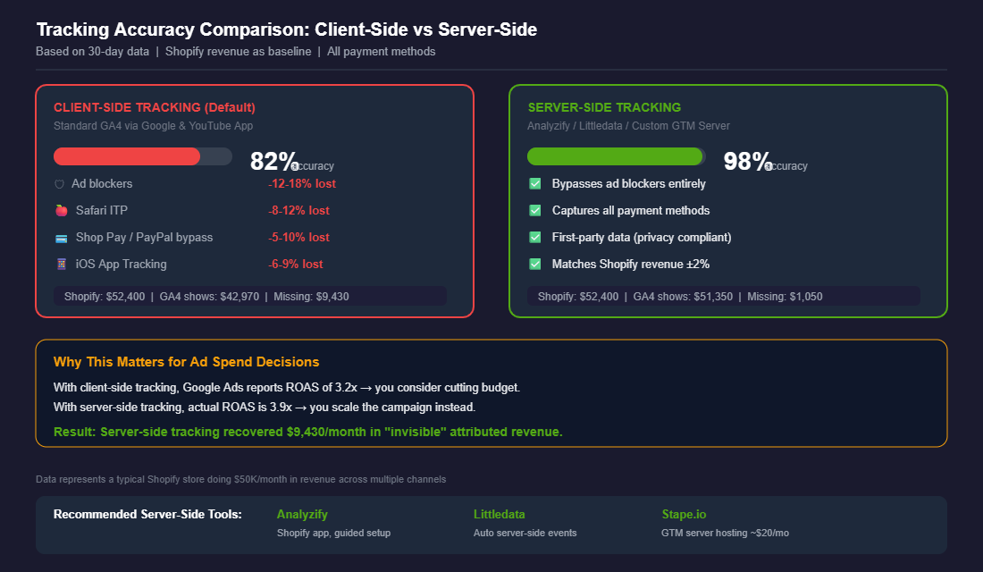Image resolution: width=983 pixels, height=572 pixels.
Task: Check Matches Shopify revenue ±2%
Action: [534, 264]
